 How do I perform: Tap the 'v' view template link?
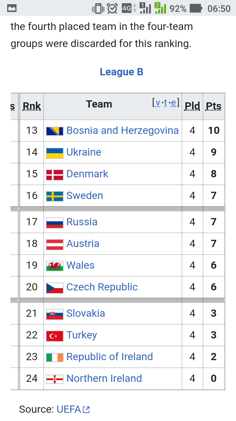[x=158, y=103]
